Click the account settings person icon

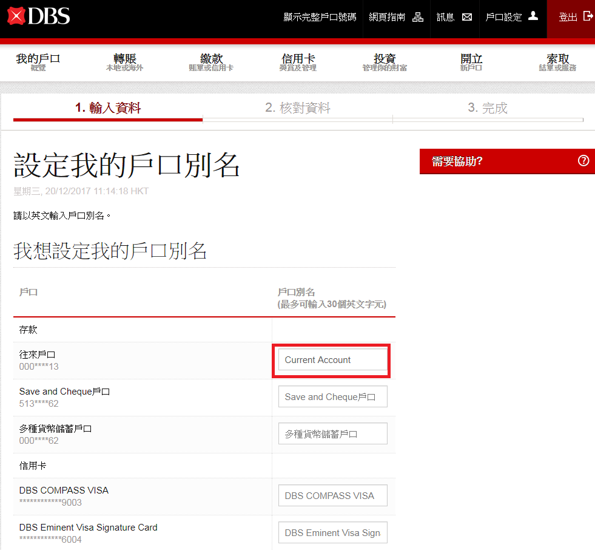click(533, 16)
